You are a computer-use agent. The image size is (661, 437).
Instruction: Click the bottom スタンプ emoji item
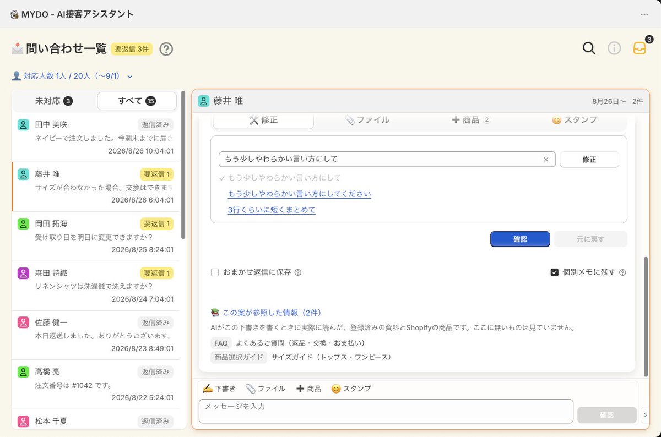(351, 389)
